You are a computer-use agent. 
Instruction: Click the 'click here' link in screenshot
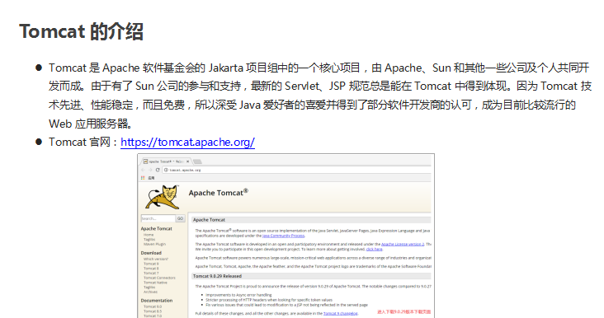click(374, 249)
